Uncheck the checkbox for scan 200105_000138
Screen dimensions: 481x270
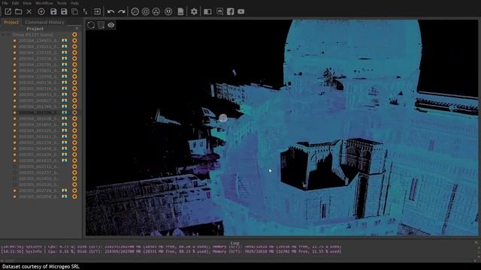tap(14, 82)
